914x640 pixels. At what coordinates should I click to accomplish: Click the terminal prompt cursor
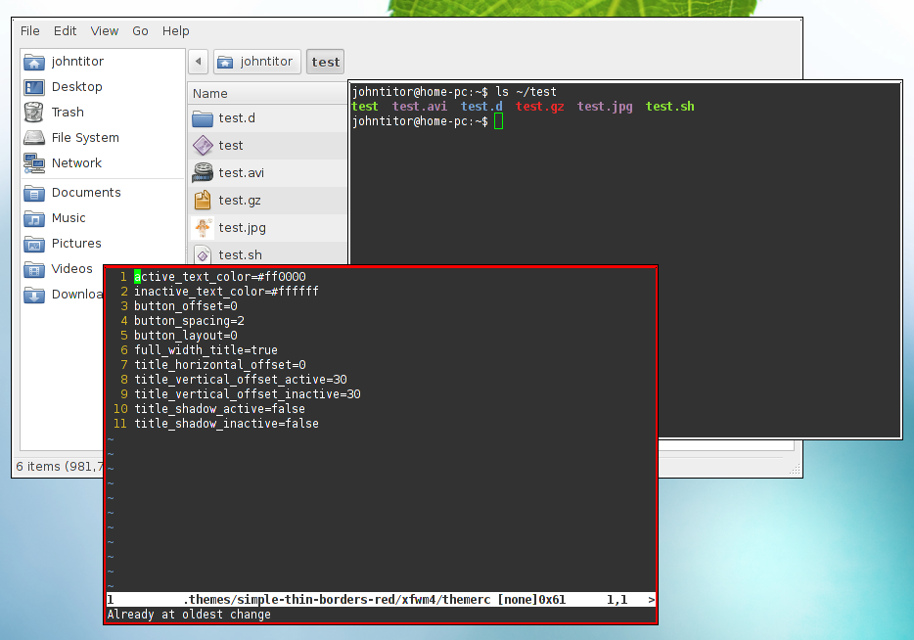(x=498, y=121)
